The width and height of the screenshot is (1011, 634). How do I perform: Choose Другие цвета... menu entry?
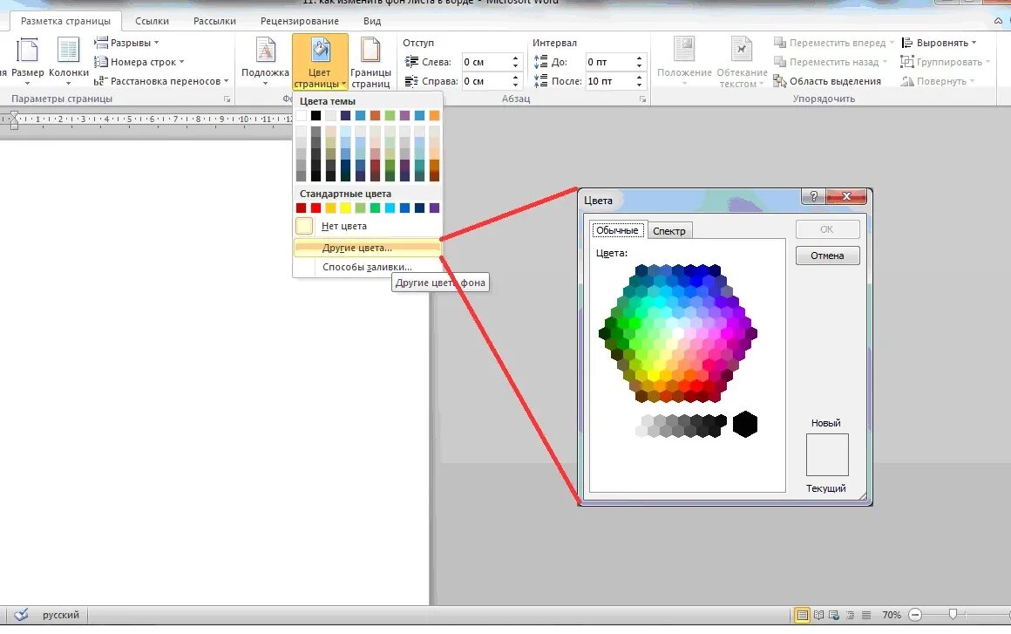[368, 248]
